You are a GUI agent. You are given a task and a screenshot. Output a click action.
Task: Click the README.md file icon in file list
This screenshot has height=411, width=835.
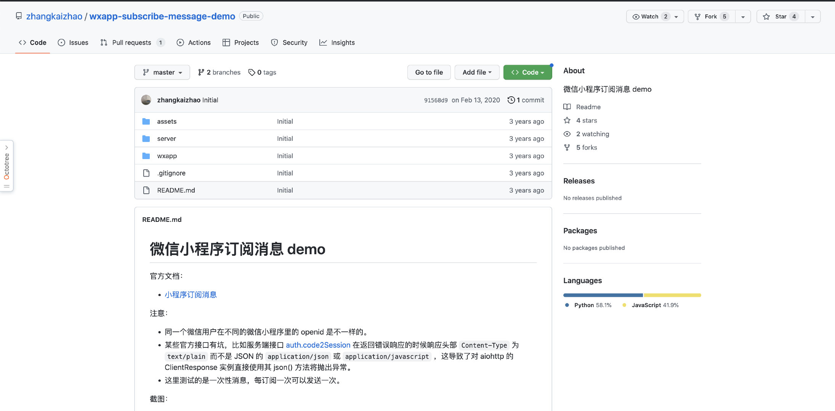pos(146,190)
